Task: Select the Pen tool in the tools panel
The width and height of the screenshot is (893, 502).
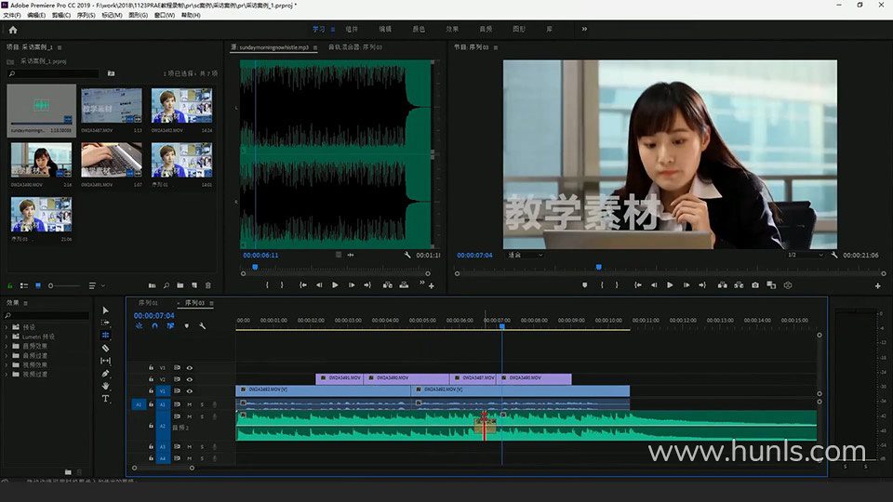Action: coord(105,374)
